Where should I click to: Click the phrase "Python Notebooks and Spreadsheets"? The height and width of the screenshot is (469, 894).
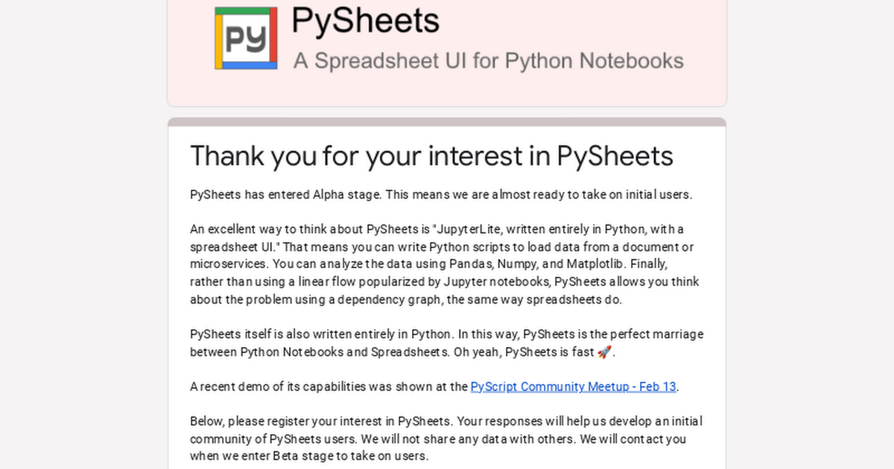click(x=344, y=352)
